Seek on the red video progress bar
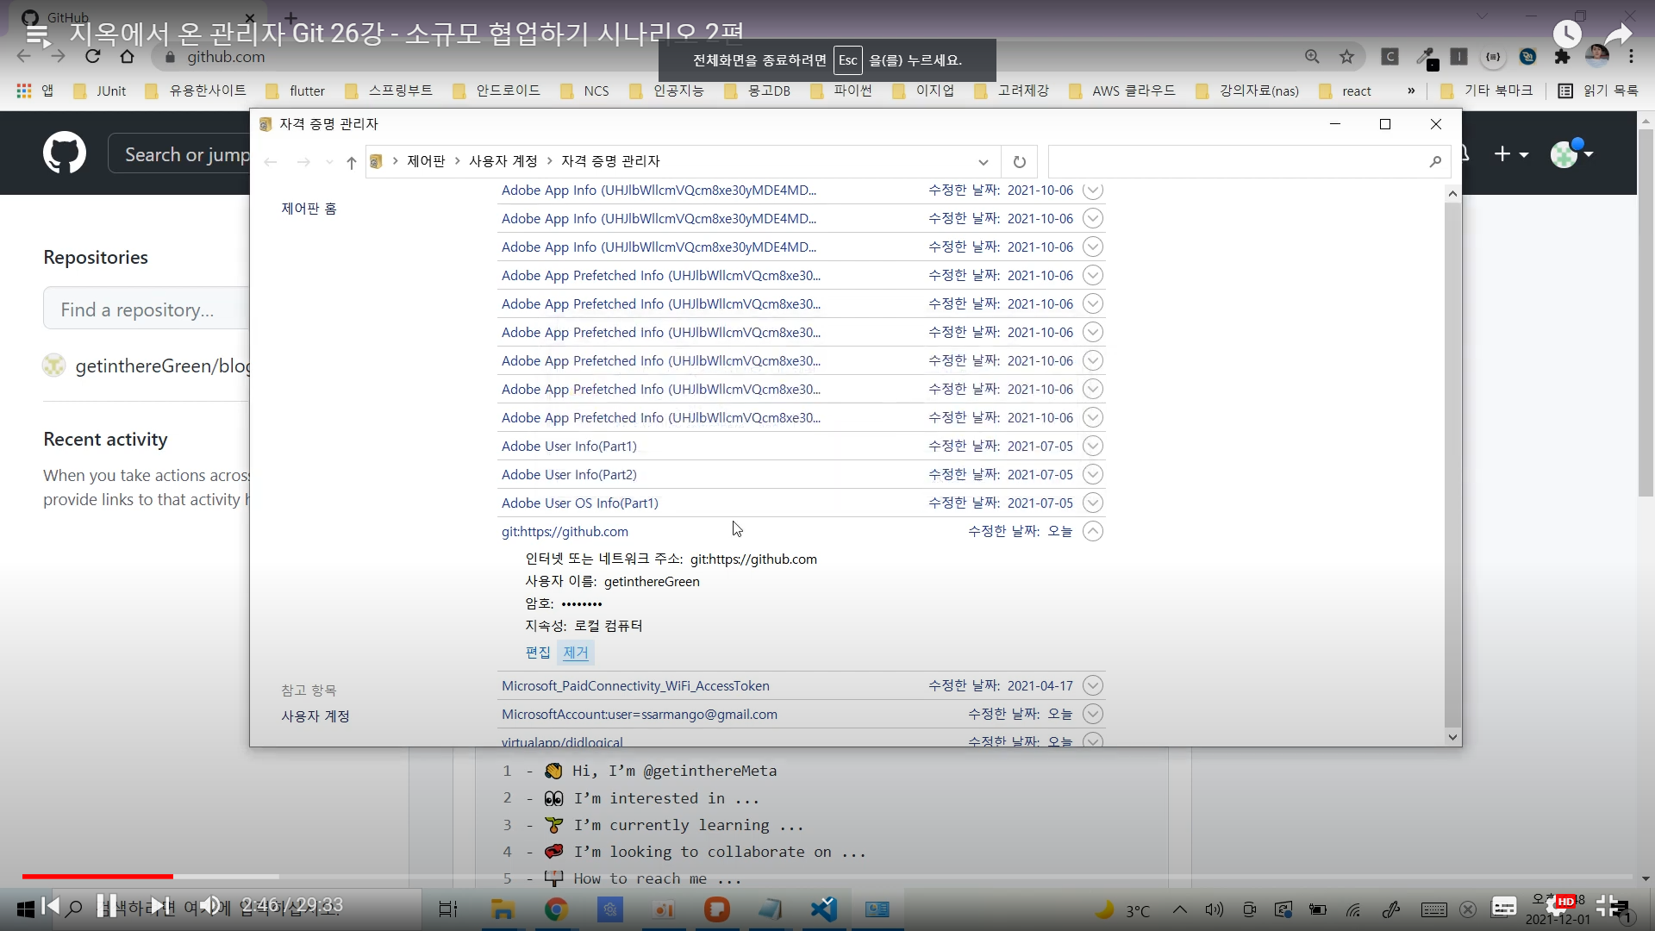 (97, 876)
